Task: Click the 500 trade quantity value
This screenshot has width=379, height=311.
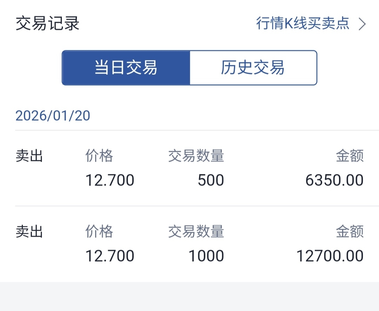Action: pyautogui.click(x=211, y=180)
